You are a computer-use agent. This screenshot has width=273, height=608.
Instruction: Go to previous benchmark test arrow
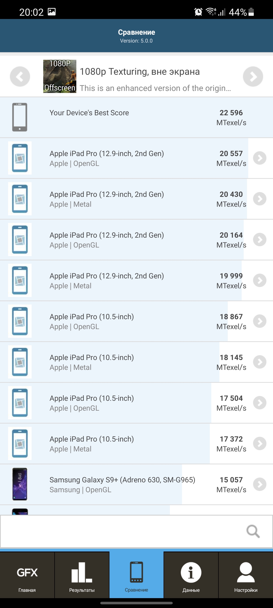[x=20, y=77]
